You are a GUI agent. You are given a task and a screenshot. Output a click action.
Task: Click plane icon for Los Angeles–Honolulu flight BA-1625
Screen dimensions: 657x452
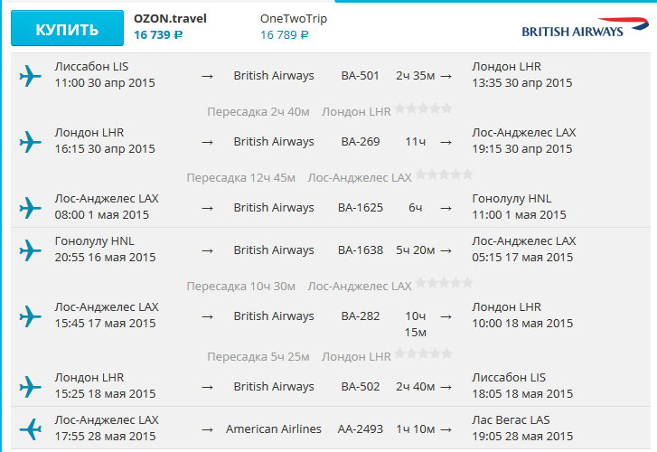coord(31,208)
